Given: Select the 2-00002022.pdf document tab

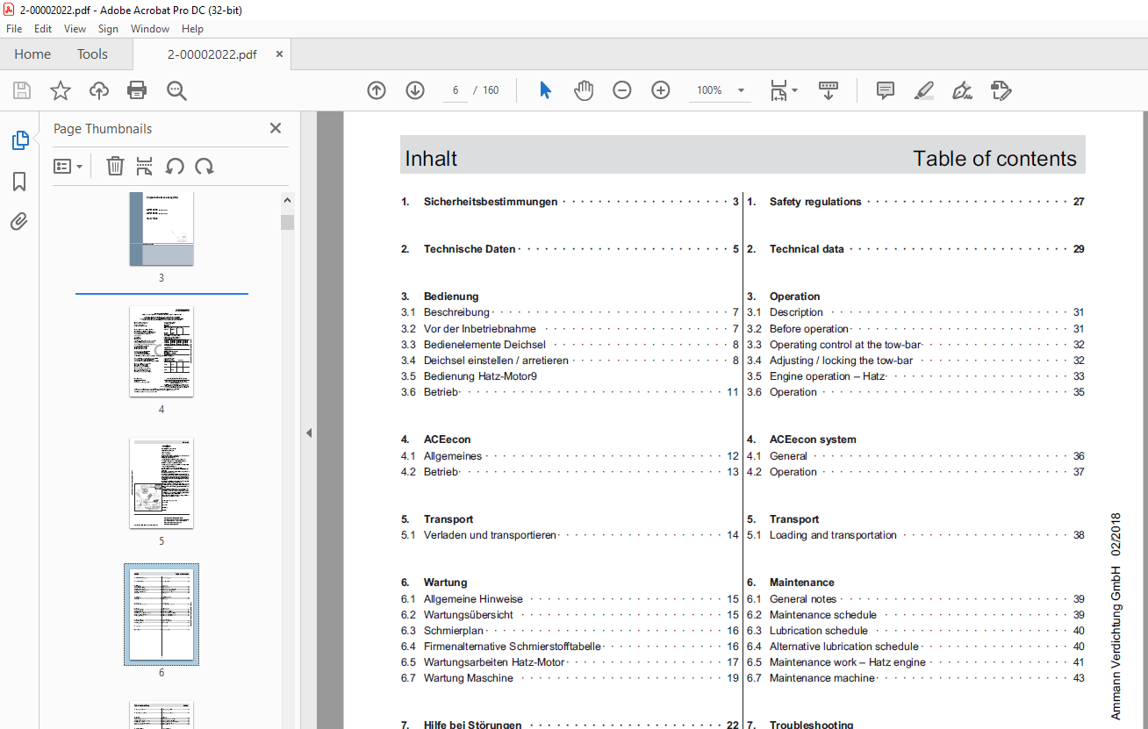Looking at the screenshot, I should click(x=212, y=54).
